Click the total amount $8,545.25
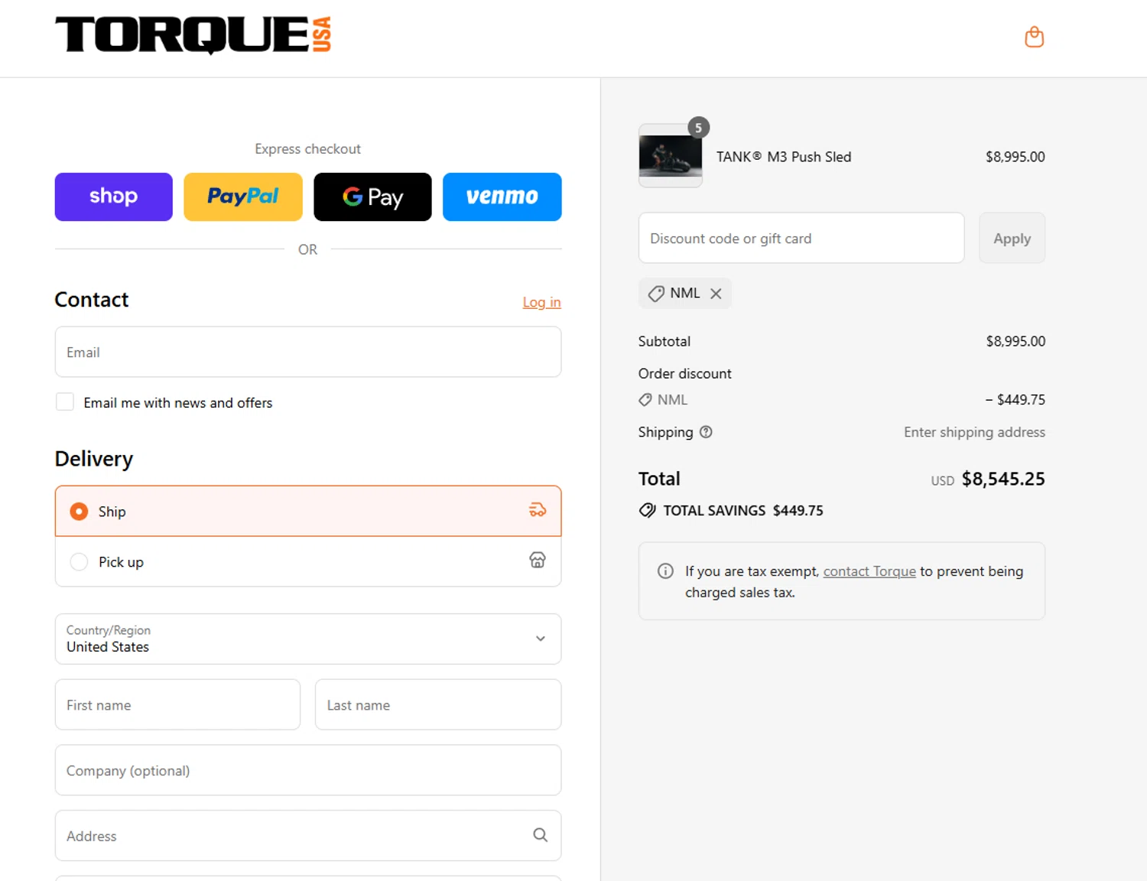The image size is (1147, 881). pyautogui.click(x=1003, y=479)
